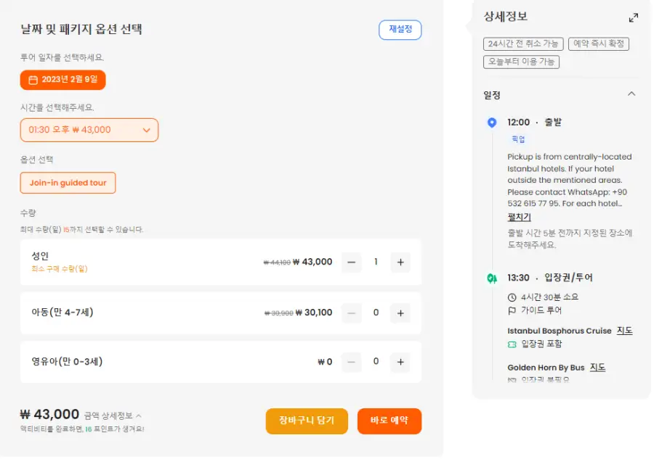This screenshot has width=654, height=459.
Task: Click the calendar icon in date button
Action: [x=33, y=80]
